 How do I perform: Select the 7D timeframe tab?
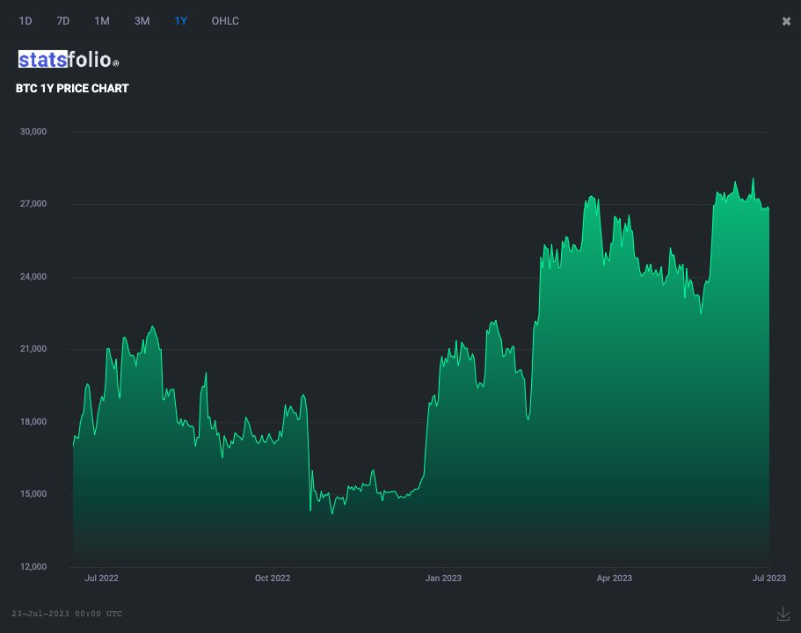coord(62,21)
